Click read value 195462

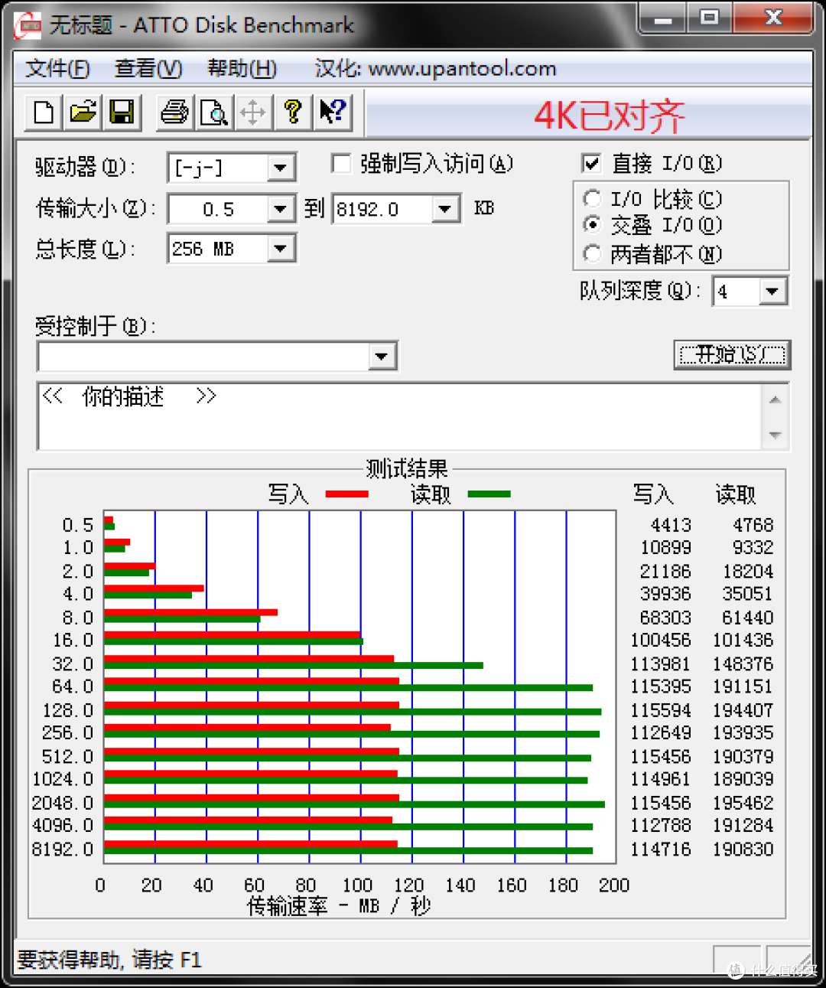[743, 803]
